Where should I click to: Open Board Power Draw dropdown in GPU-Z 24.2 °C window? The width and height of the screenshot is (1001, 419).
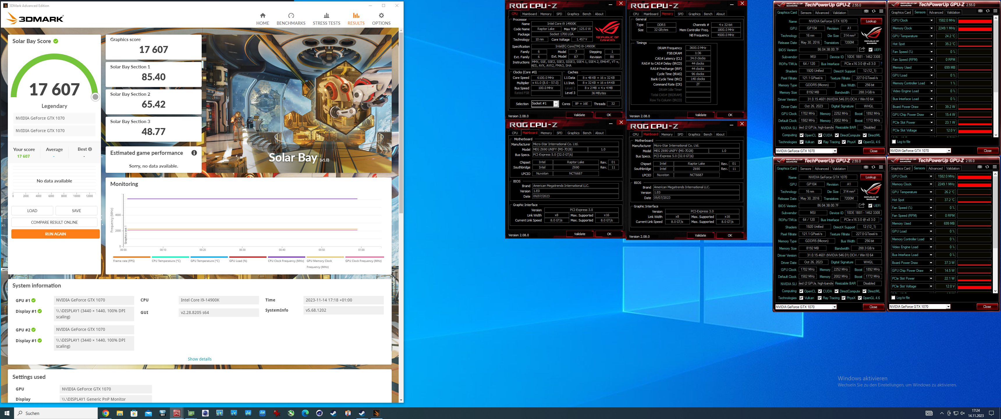tap(931, 106)
